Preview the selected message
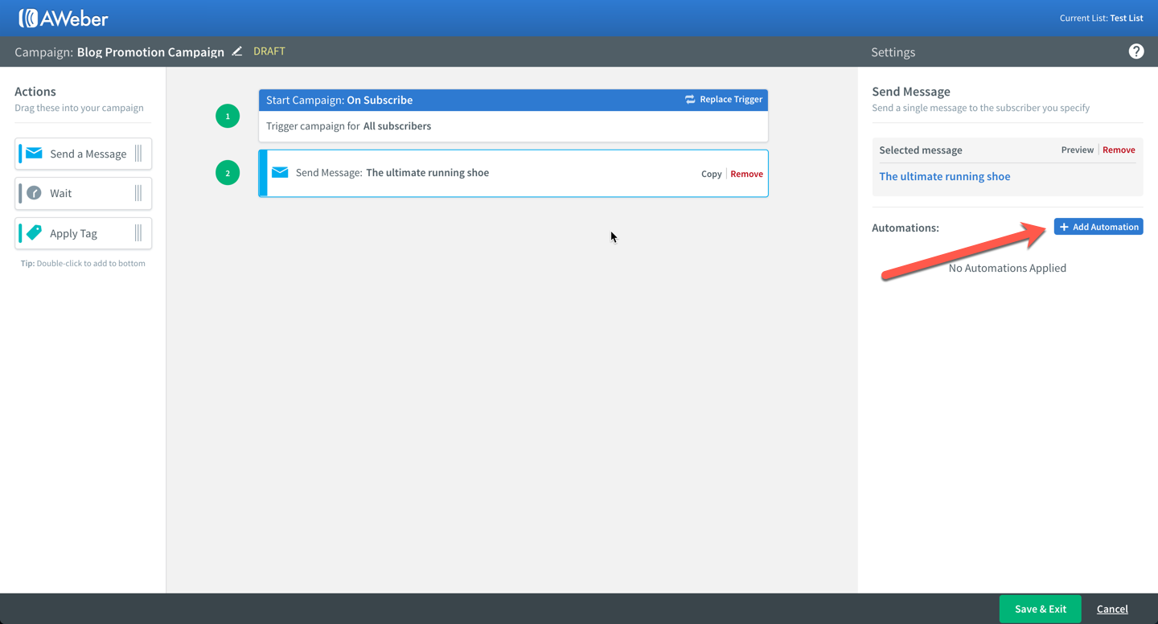Screen dimensions: 1158x624 click(1078, 150)
